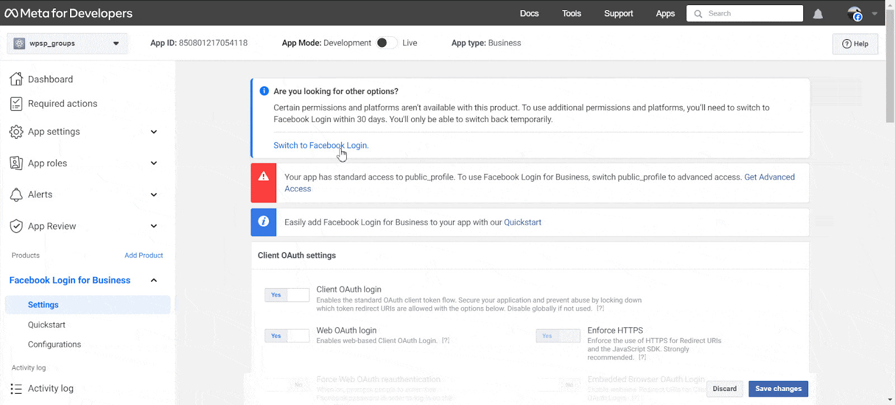This screenshot has height=405, width=895.
Task: Click 'App type: Business' text
Action: [486, 43]
